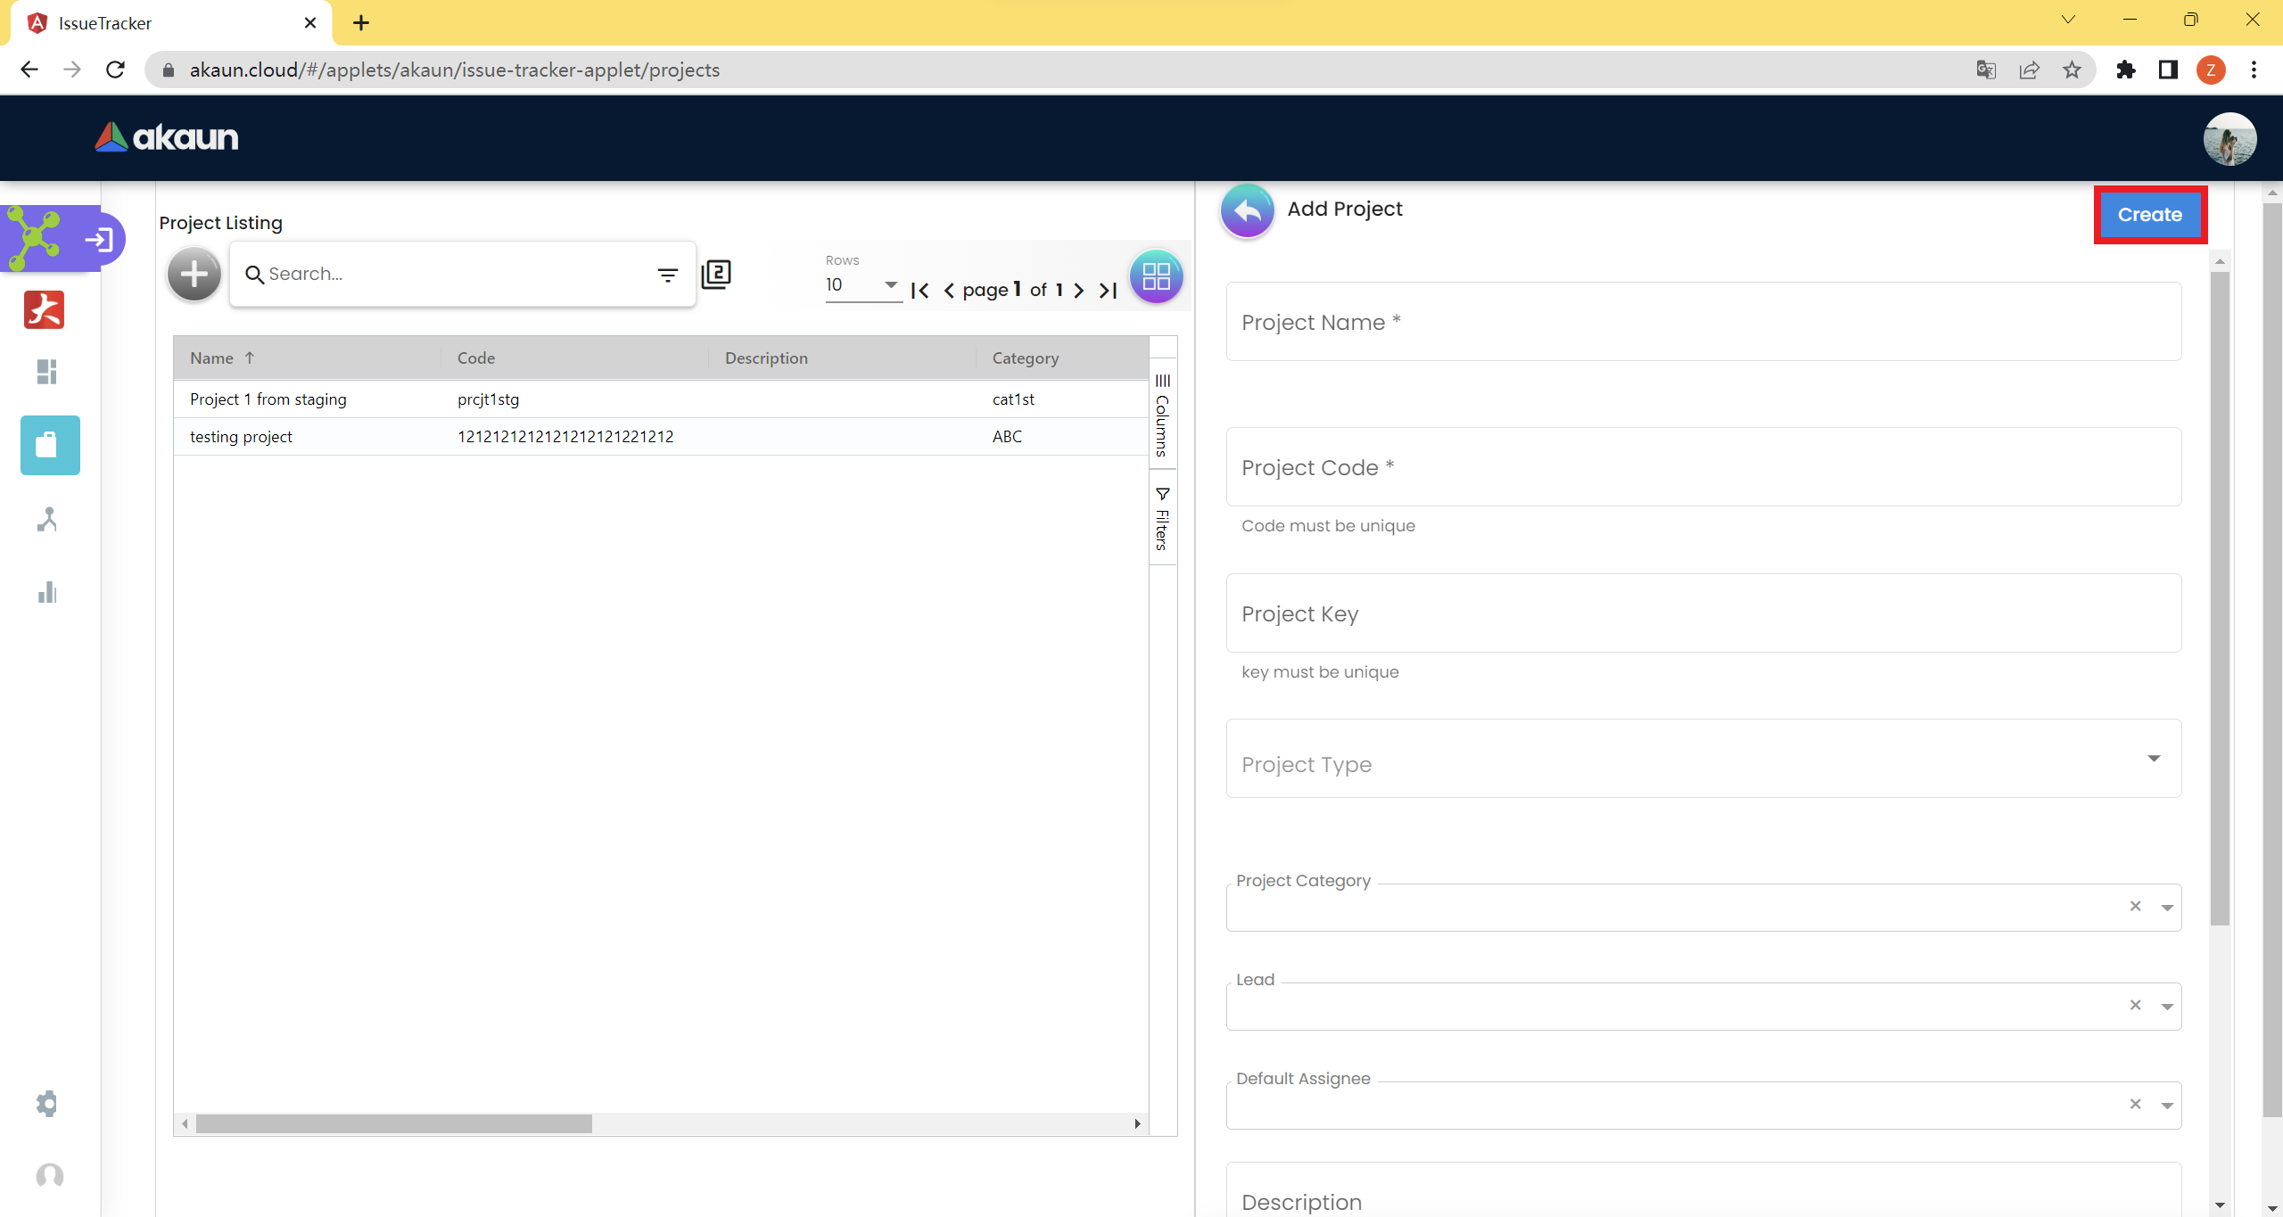Click the copy pages icon next to search
The height and width of the screenshot is (1217, 2283).
tap(716, 275)
